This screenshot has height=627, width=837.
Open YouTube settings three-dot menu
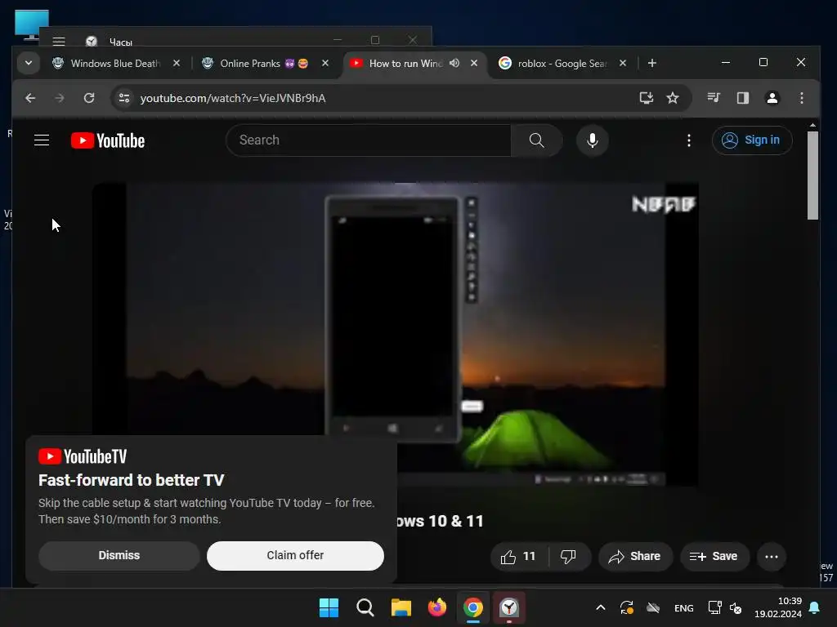coord(688,140)
